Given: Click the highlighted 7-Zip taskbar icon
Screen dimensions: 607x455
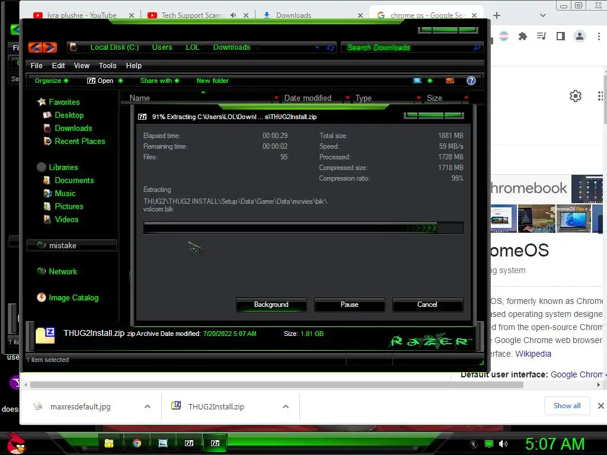Looking at the screenshot, I should click(215, 443).
